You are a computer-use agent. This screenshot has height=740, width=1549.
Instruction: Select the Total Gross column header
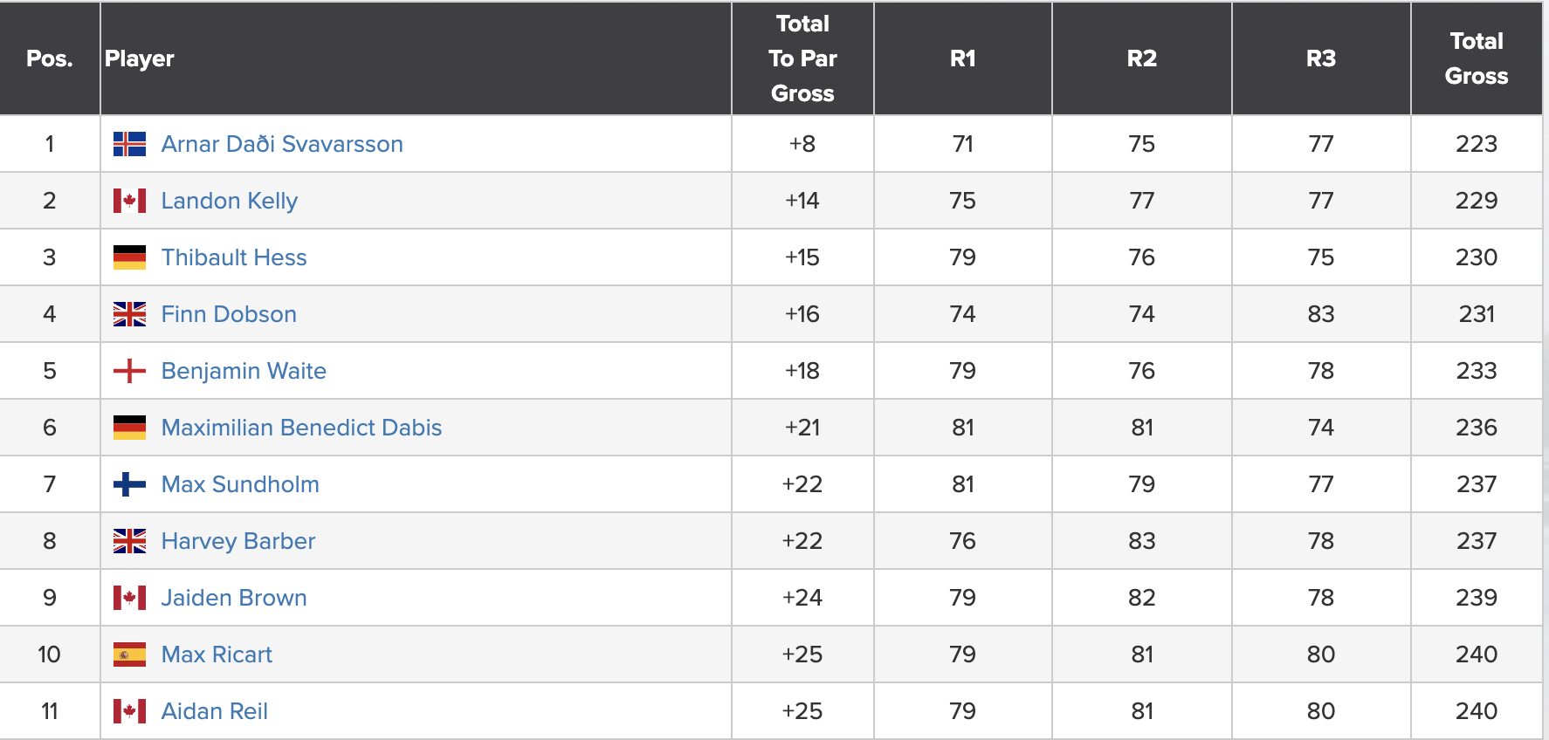(1477, 58)
